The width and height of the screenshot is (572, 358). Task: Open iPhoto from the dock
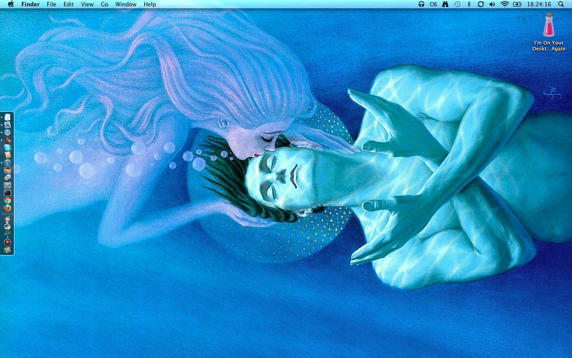(x=8, y=170)
